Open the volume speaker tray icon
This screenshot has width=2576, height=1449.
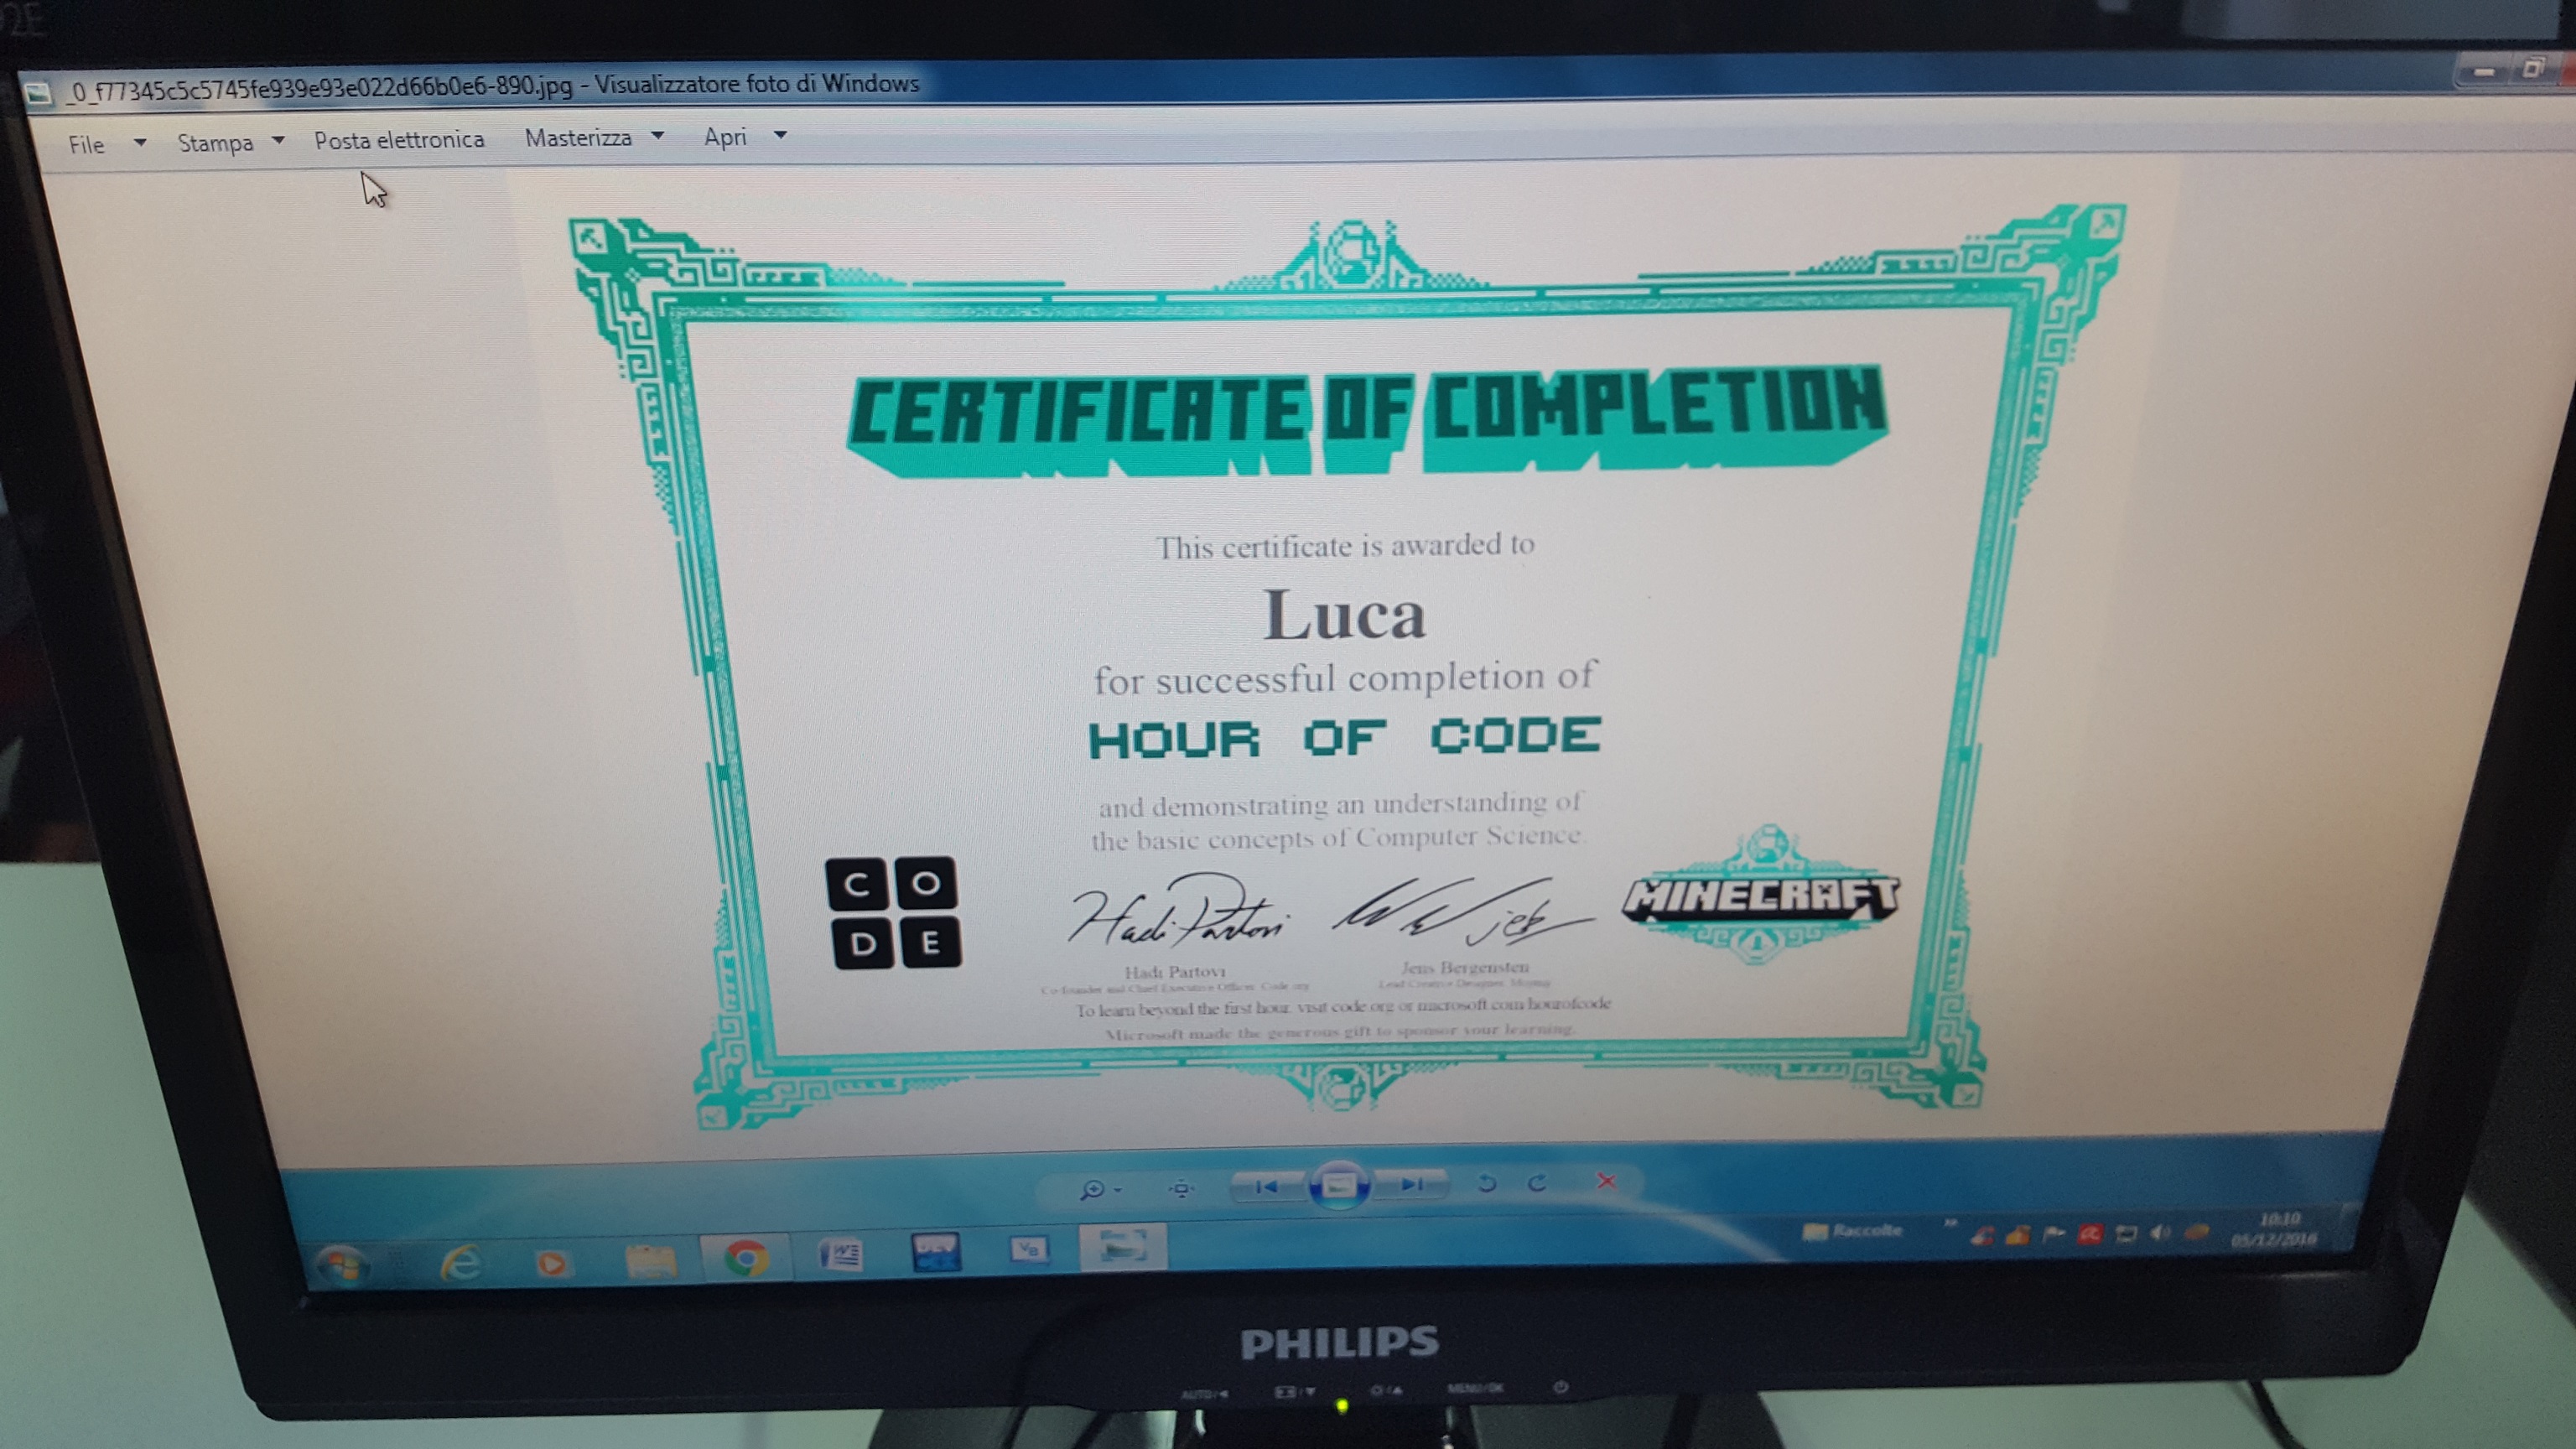[2160, 1233]
